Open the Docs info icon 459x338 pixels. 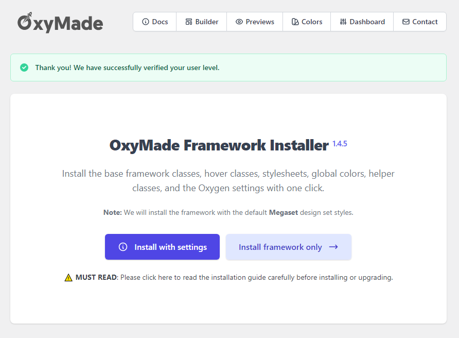(146, 22)
